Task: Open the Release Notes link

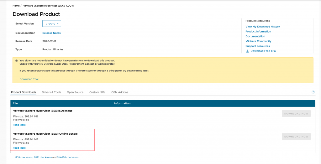Action: point(51,33)
